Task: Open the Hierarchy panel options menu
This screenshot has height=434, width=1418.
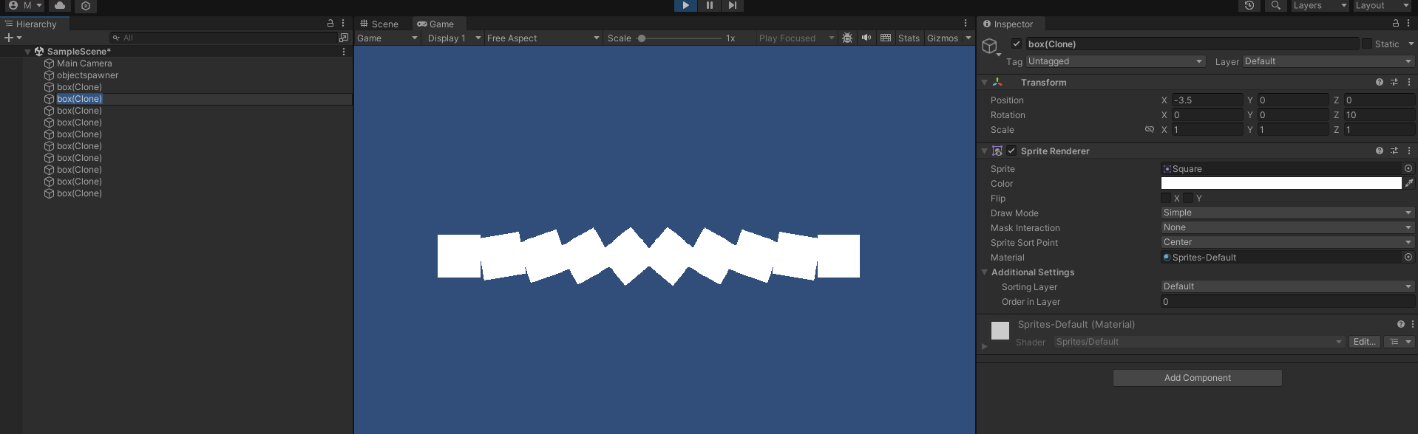Action: (343, 24)
